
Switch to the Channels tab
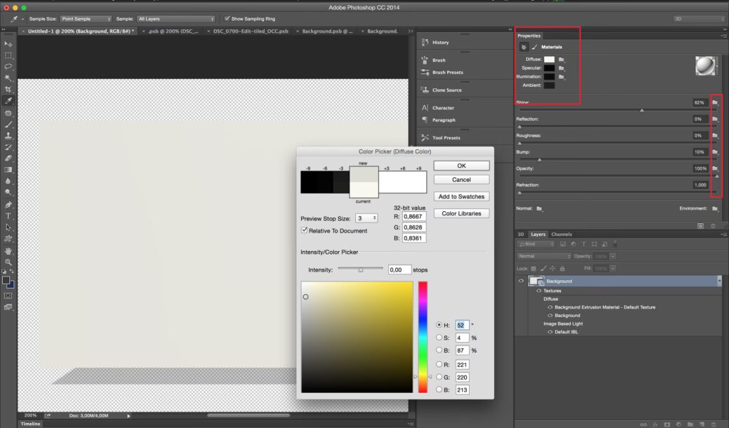(561, 234)
